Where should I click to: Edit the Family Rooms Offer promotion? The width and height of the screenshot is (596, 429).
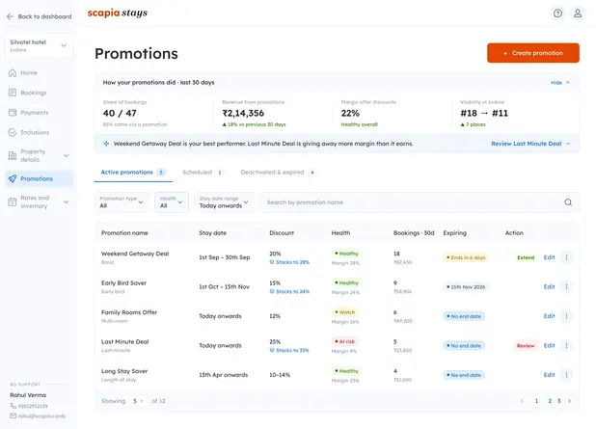point(549,316)
